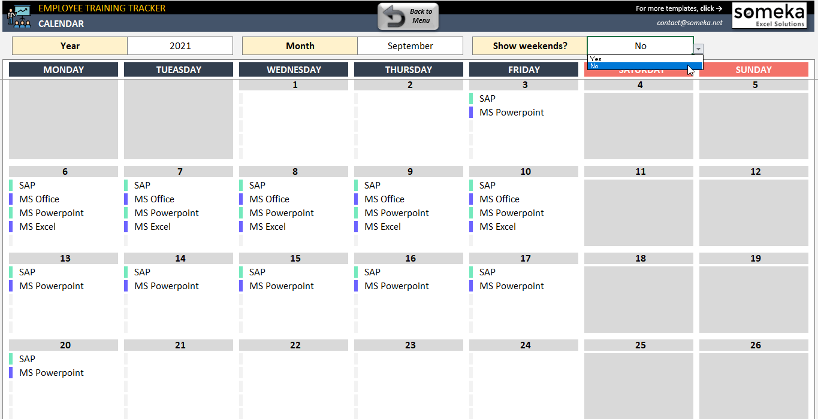Viewport: 818px width, 419px height.
Task: Select MS Excel entry on day 6
Action: (x=37, y=227)
